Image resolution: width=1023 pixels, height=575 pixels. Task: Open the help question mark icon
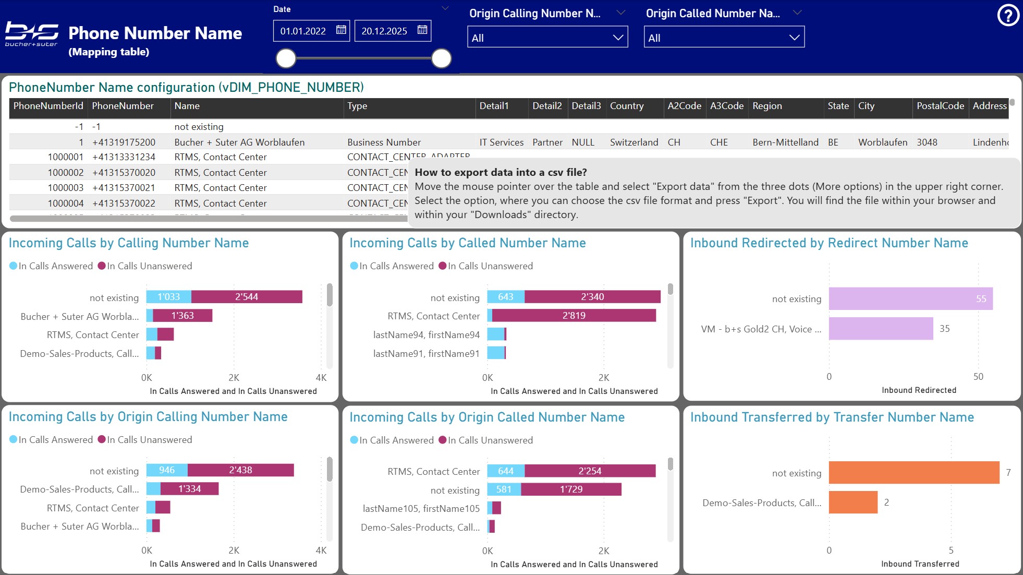point(1008,15)
